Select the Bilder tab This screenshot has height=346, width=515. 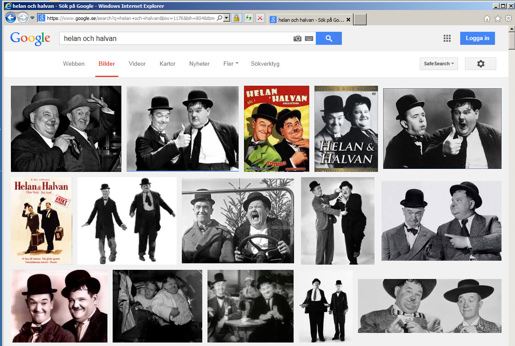107,64
